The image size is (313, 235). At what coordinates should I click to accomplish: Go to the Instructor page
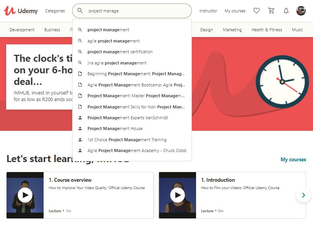click(x=208, y=11)
